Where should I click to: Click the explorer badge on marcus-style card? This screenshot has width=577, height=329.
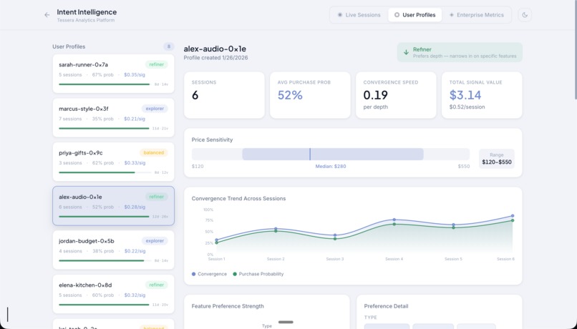(x=155, y=109)
